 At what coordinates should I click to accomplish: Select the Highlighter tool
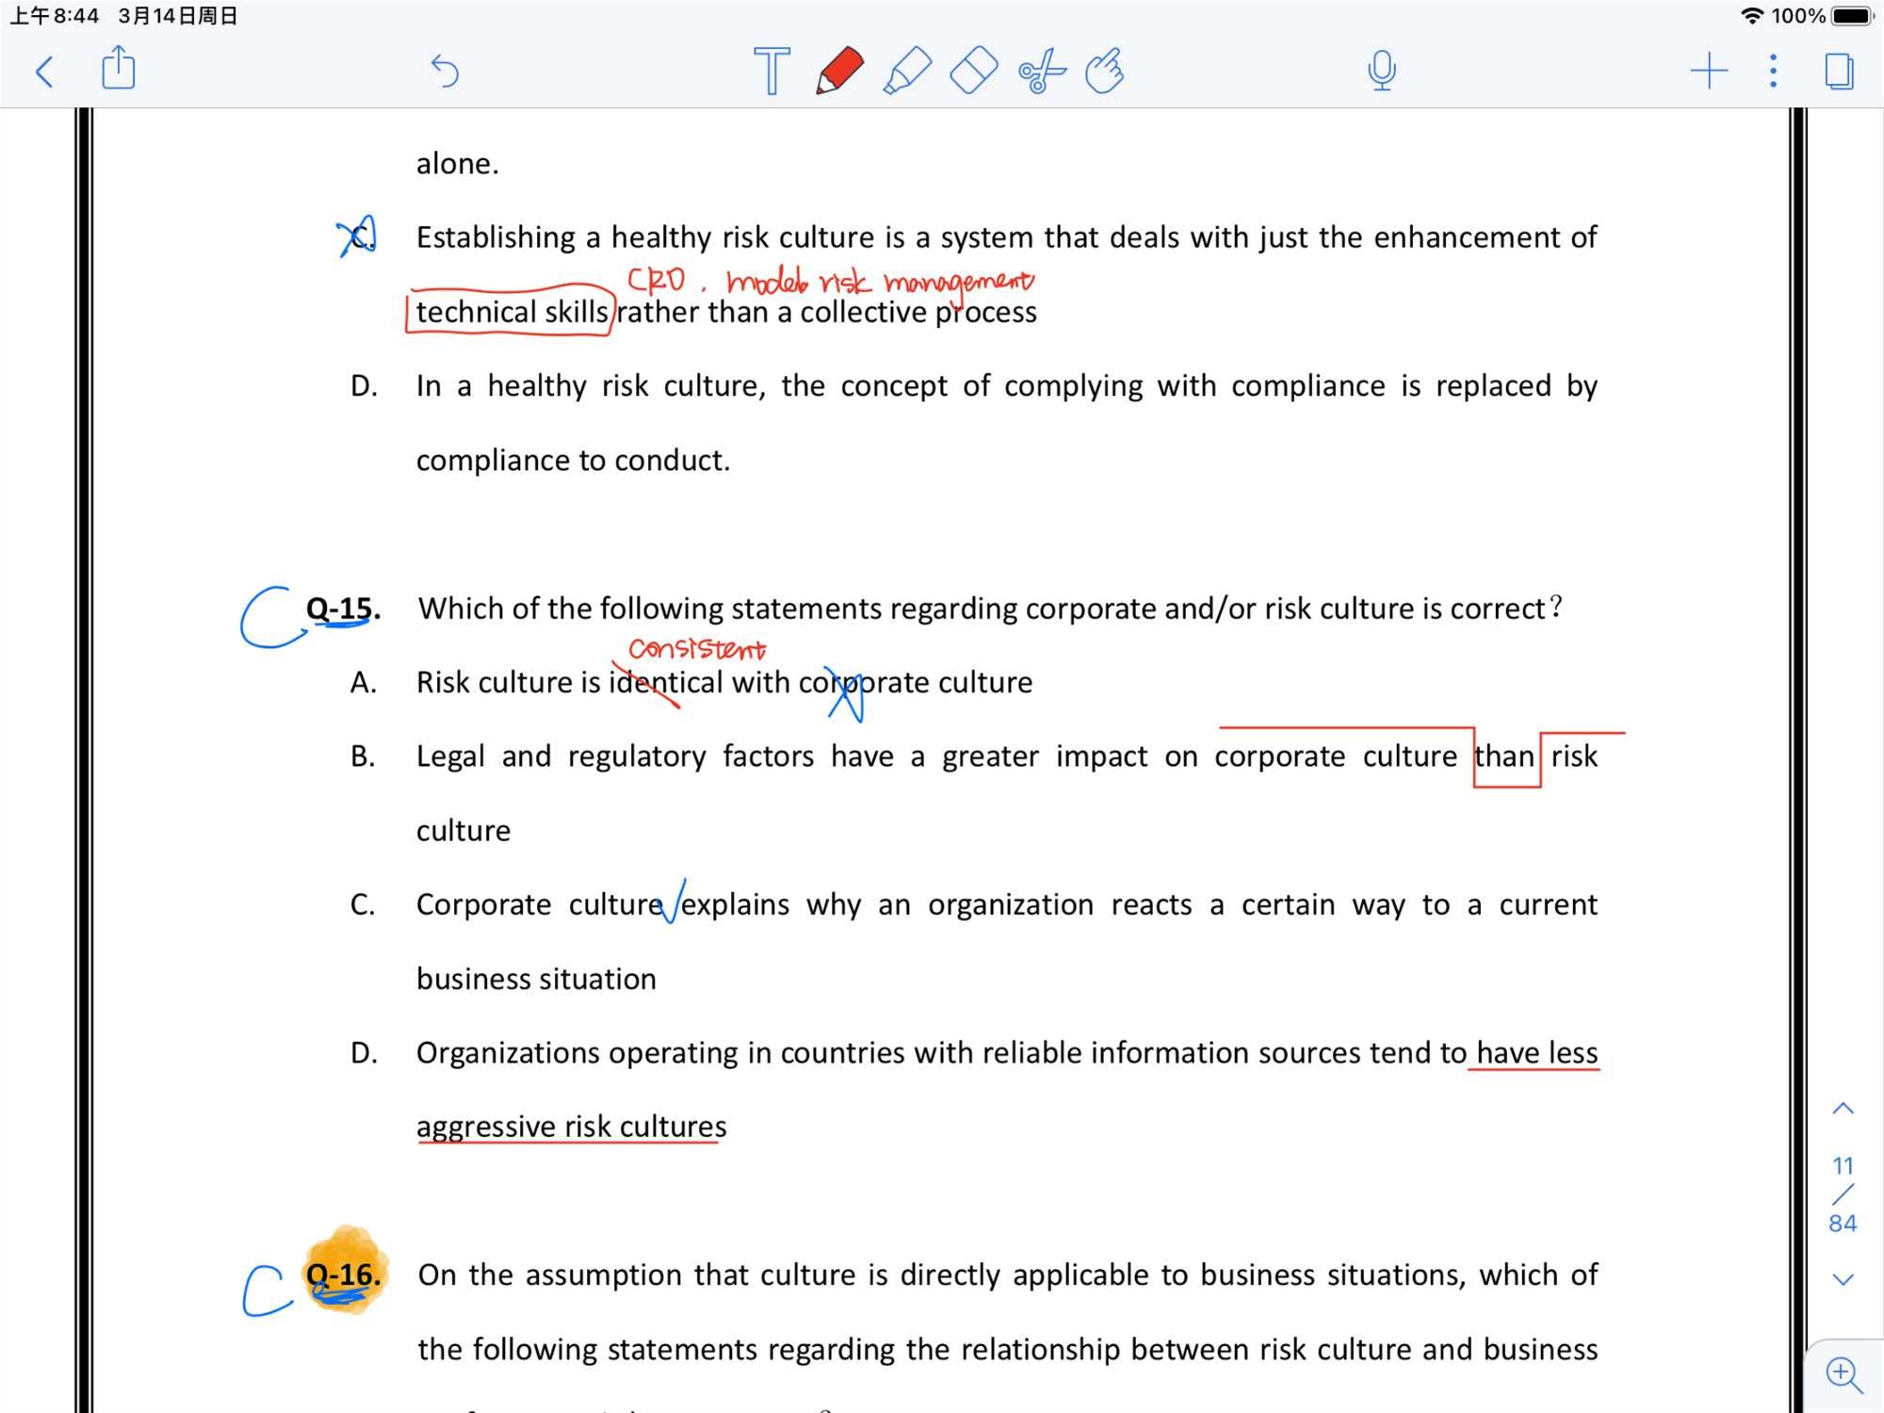(906, 71)
